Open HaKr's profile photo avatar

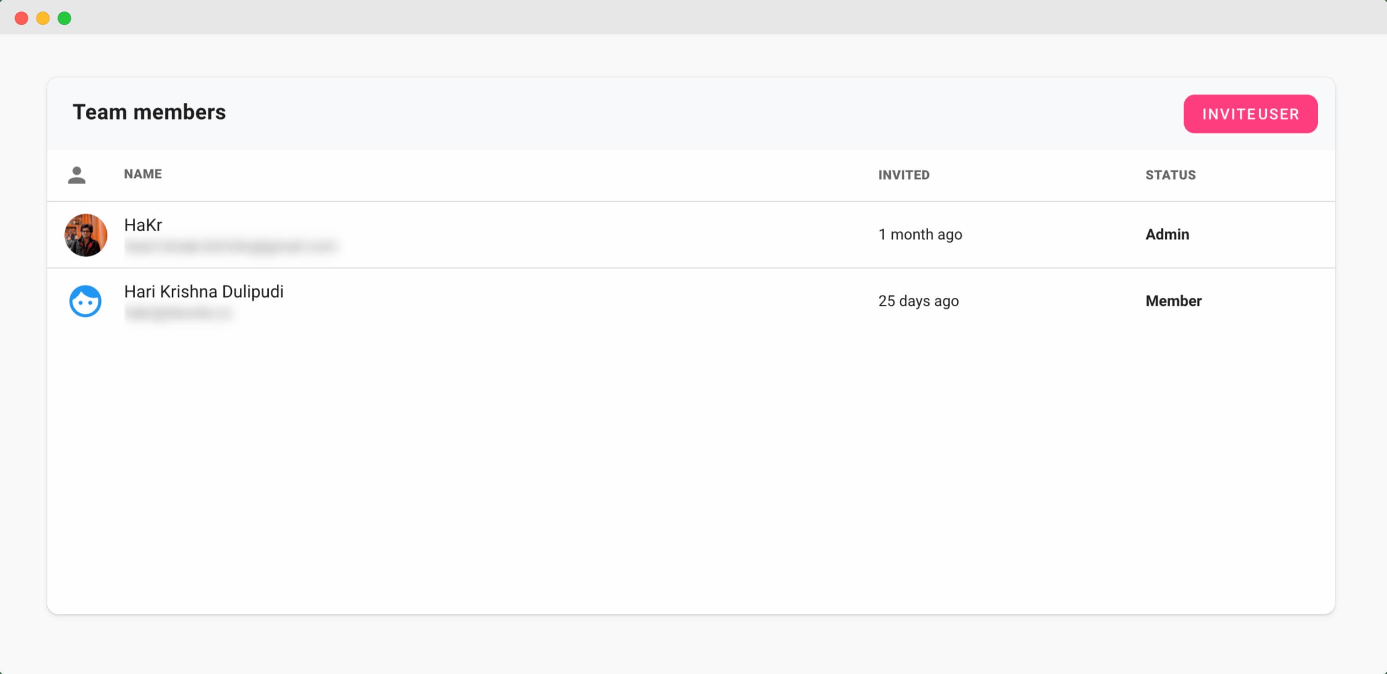tap(86, 235)
